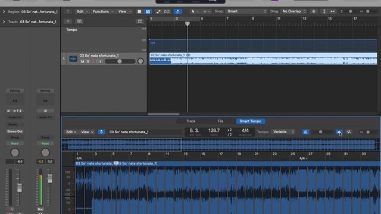The image size is (381, 214).
Task: Open the Drag No Overlap dropdown
Action: [293, 11]
